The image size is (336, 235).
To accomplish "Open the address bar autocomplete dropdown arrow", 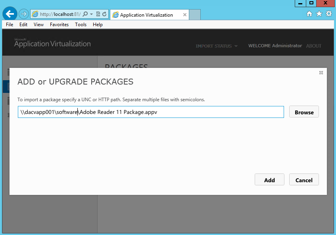I will pos(92,14).
